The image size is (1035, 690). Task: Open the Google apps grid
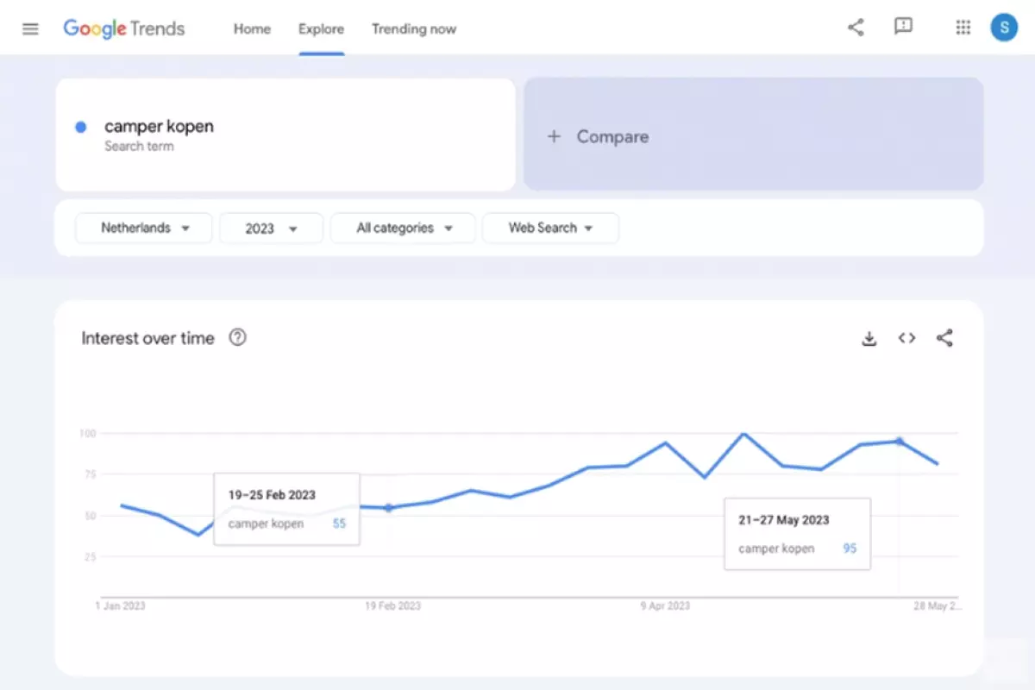point(963,28)
